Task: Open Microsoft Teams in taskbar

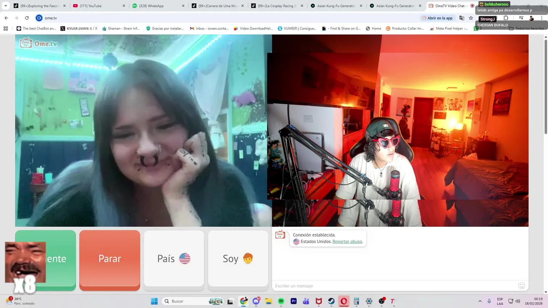Action: tap(306, 301)
